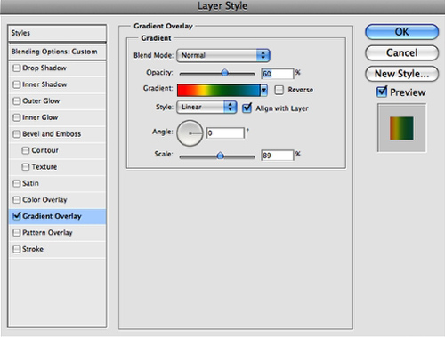The height and width of the screenshot is (337, 445).
Task: Select the Drop Shadow label
Action: (x=44, y=68)
